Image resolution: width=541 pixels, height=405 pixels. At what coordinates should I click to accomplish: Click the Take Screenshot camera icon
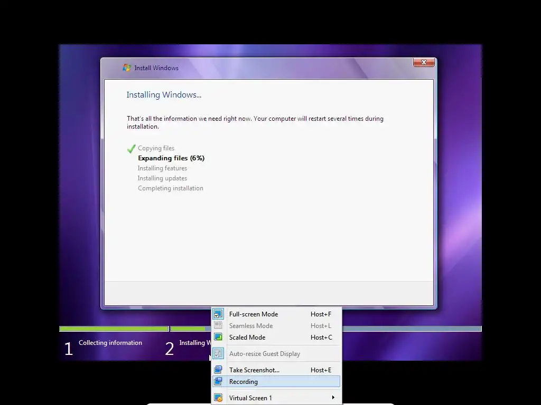(218, 370)
